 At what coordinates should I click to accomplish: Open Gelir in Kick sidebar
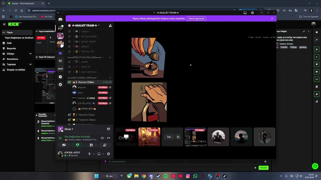point(17,43)
